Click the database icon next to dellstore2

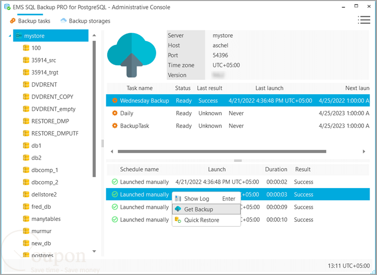[x=26, y=194]
